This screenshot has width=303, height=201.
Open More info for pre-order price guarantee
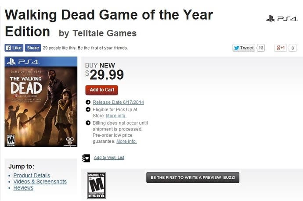point(126,141)
